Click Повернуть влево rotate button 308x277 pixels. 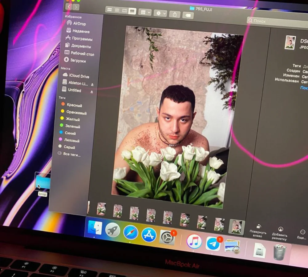click(x=258, y=231)
